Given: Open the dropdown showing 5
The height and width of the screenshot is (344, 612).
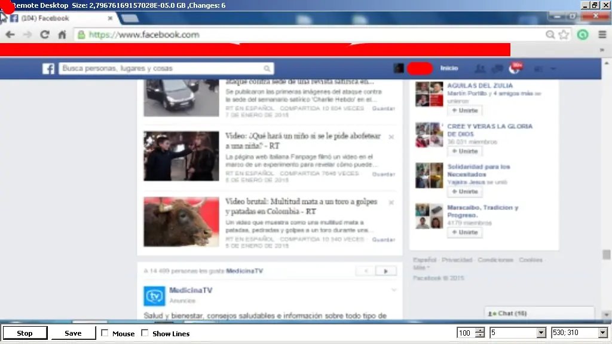Looking at the screenshot, I should [541, 333].
